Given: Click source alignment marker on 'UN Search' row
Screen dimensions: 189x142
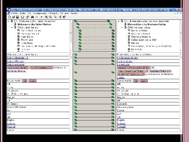Looking at the screenshot, I should (x=76, y=104).
